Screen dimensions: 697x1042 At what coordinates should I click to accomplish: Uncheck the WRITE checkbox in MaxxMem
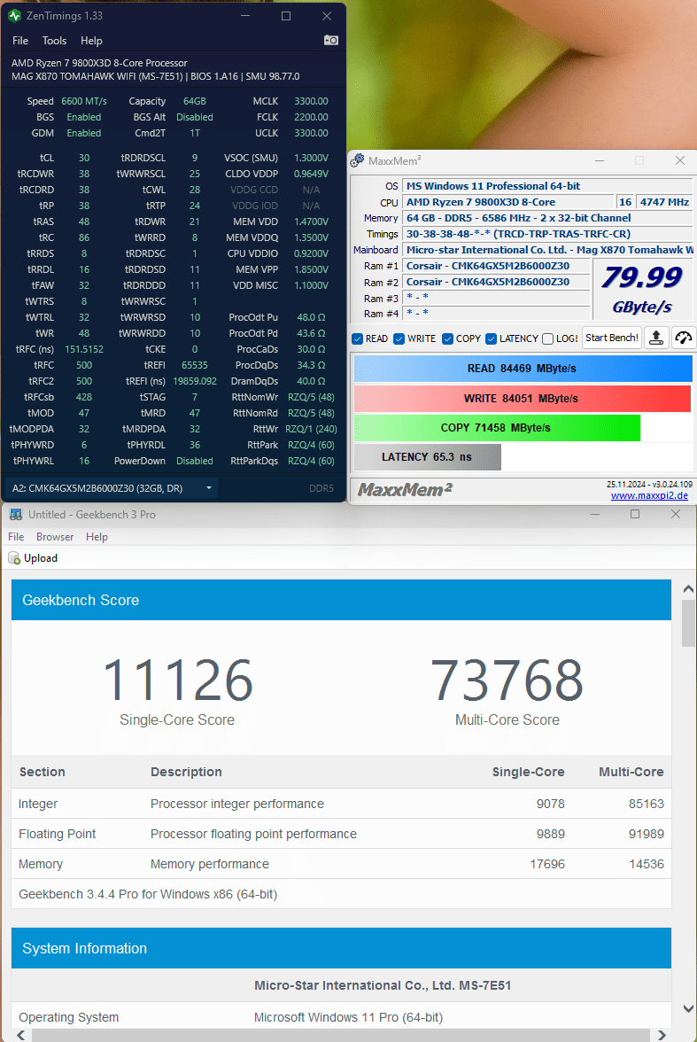click(399, 338)
